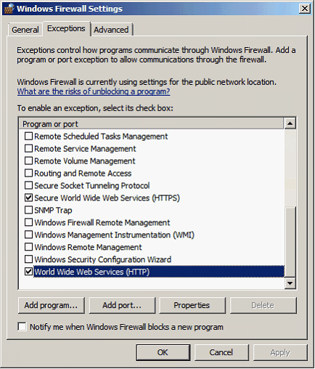Uncheck Secure World Wide Web Services (HTTPS)

[28, 198]
